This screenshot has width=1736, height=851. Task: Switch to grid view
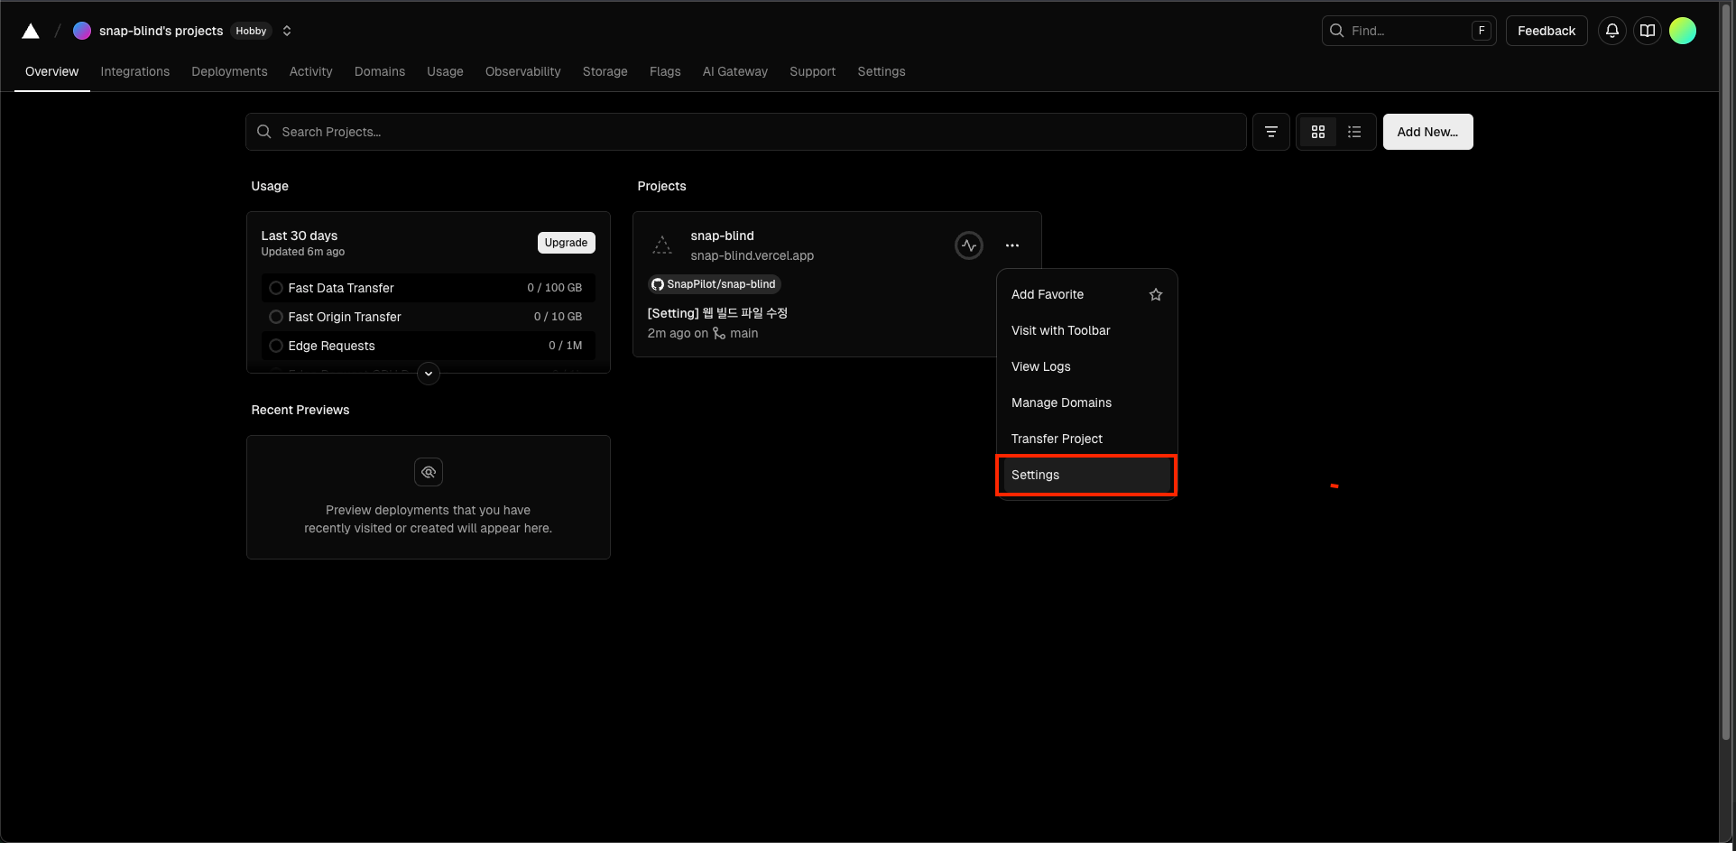[x=1318, y=132]
